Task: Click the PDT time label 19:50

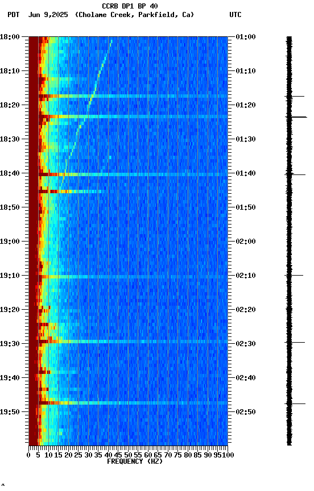Action: point(10,412)
